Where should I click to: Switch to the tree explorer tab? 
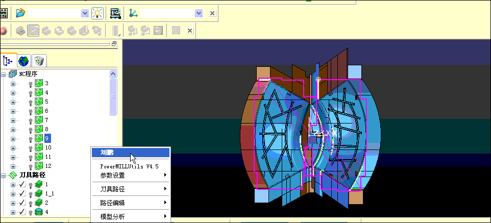coord(7,60)
